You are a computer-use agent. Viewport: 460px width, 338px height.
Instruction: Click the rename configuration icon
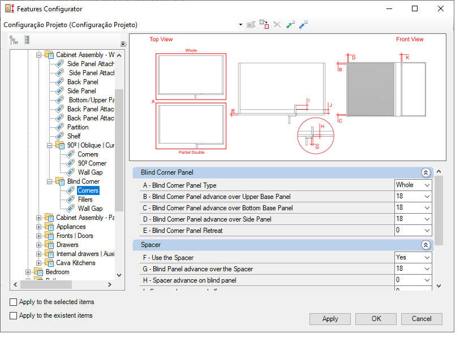(251, 25)
